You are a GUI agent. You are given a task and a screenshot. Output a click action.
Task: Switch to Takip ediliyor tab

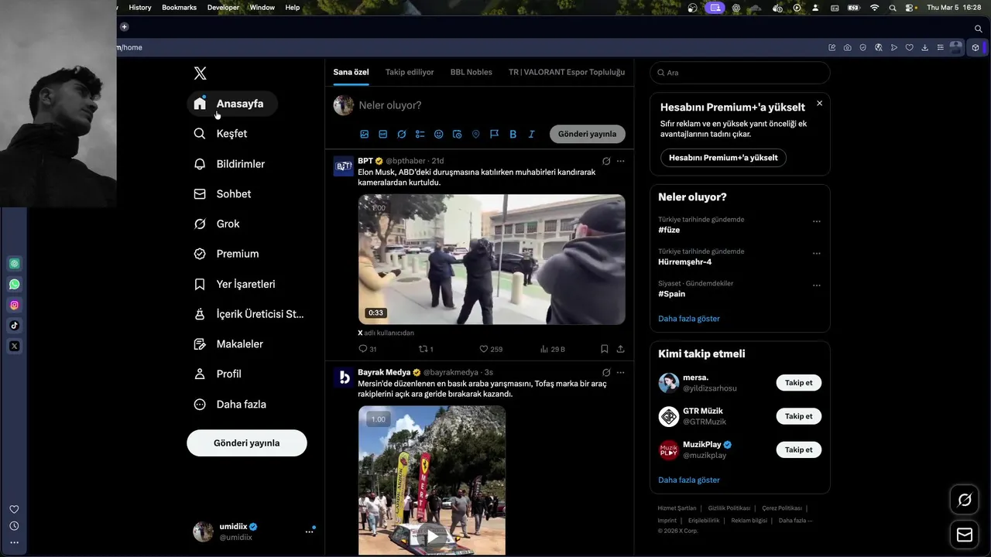[x=410, y=72]
